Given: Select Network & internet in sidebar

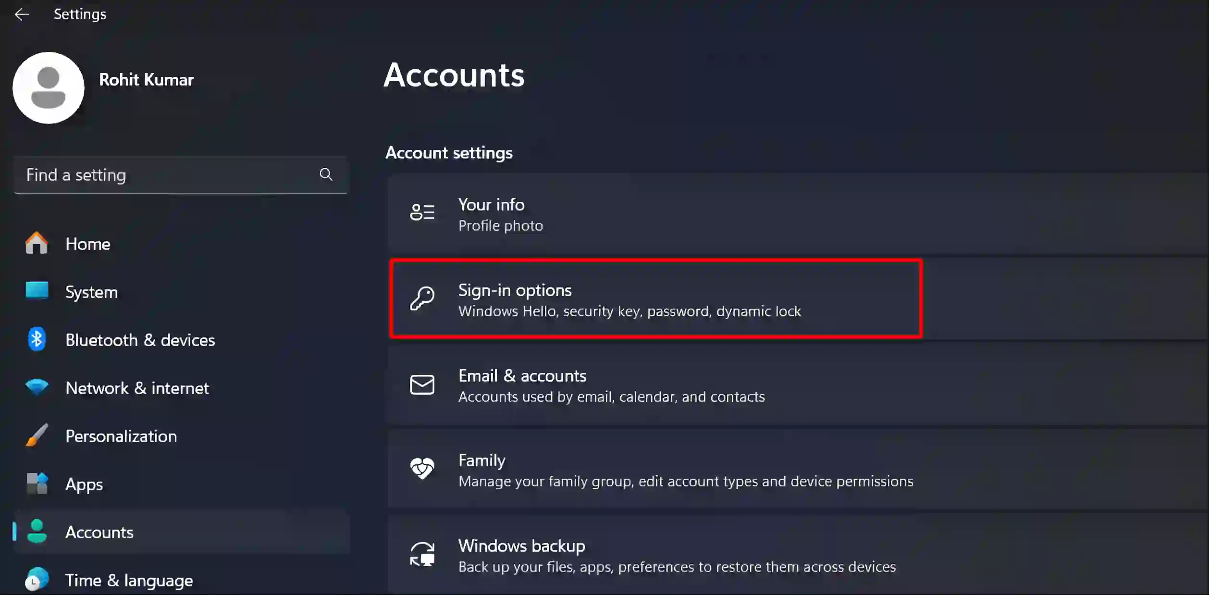Looking at the screenshot, I should (x=137, y=388).
